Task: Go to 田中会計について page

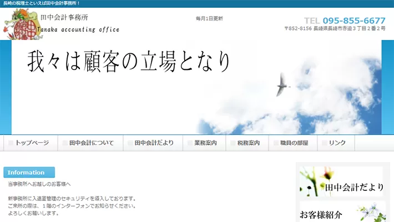Action: coord(92,143)
